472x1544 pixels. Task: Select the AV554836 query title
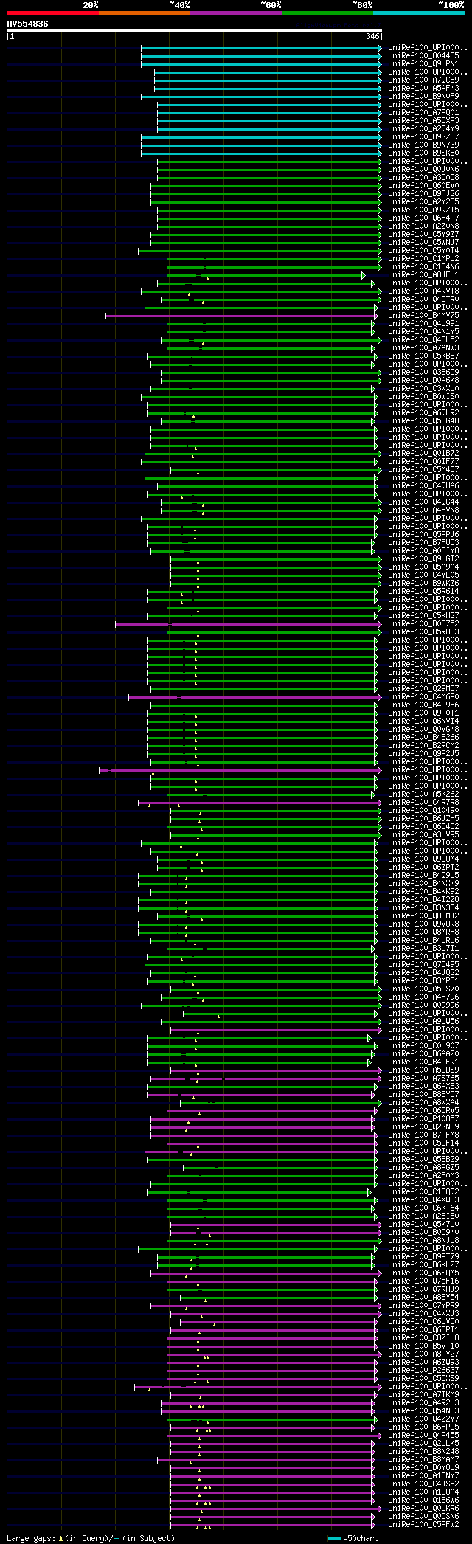(28, 24)
